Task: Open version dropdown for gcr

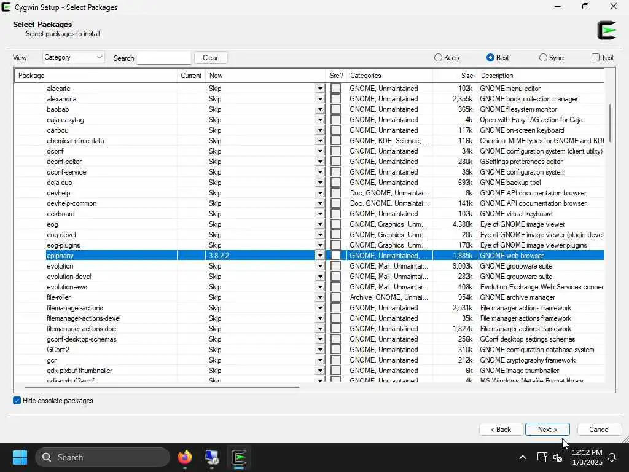Action: (320, 360)
